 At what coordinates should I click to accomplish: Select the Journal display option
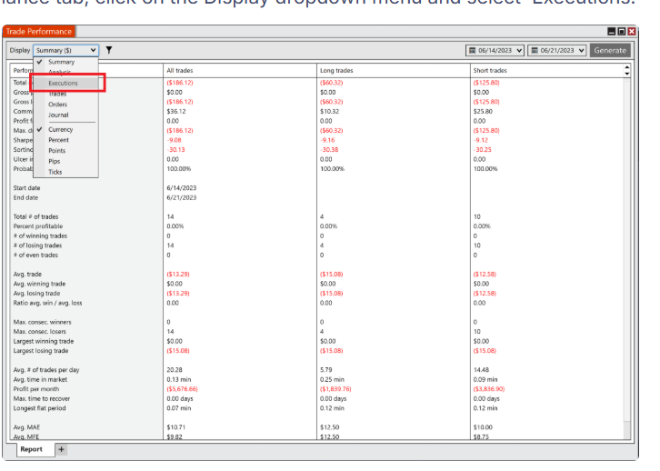point(58,115)
